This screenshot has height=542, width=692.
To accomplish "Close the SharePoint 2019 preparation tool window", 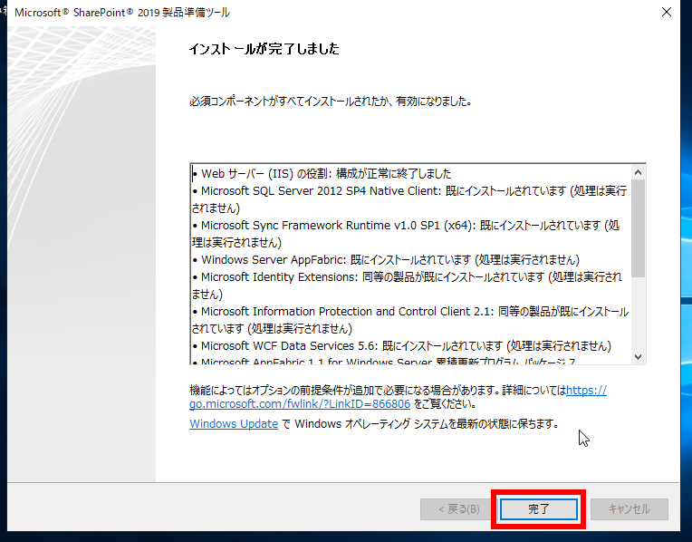I will [667, 12].
